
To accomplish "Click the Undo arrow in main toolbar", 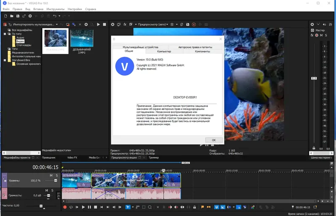I will point(55,16).
